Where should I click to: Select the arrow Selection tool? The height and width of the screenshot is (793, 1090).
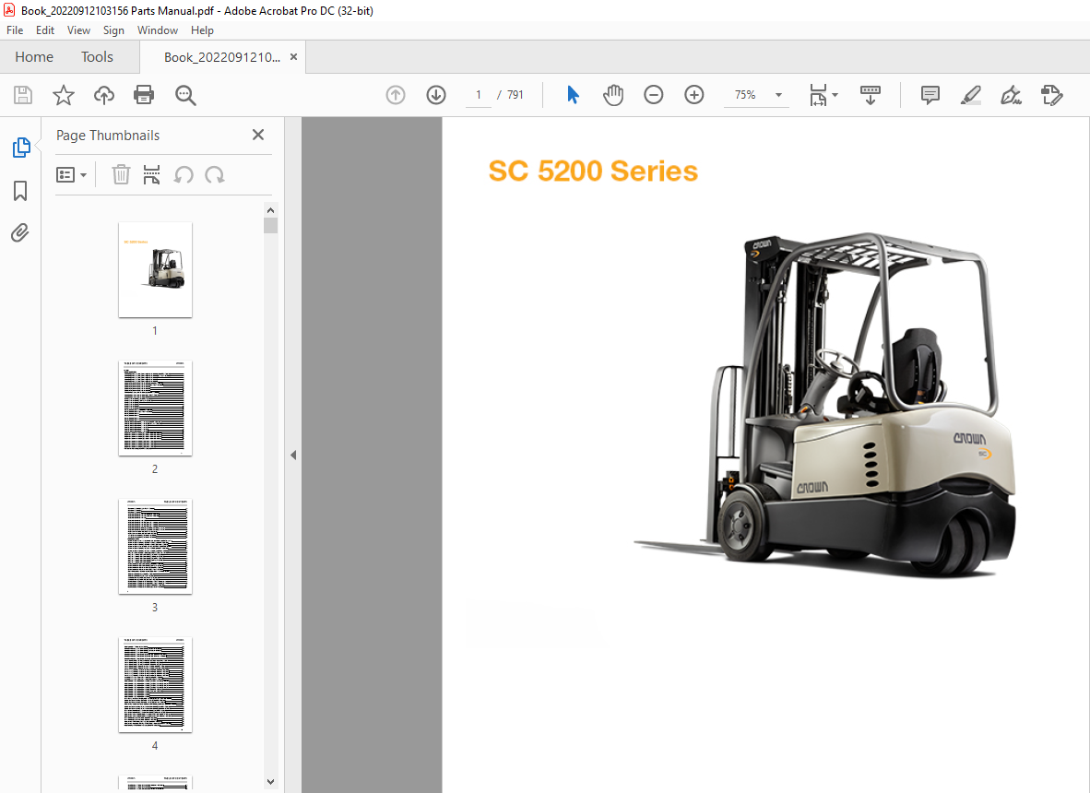(x=573, y=95)
